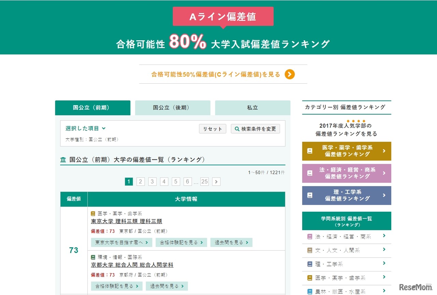Click the book icon beside 農林・獣医・水産系

point(310,292)
